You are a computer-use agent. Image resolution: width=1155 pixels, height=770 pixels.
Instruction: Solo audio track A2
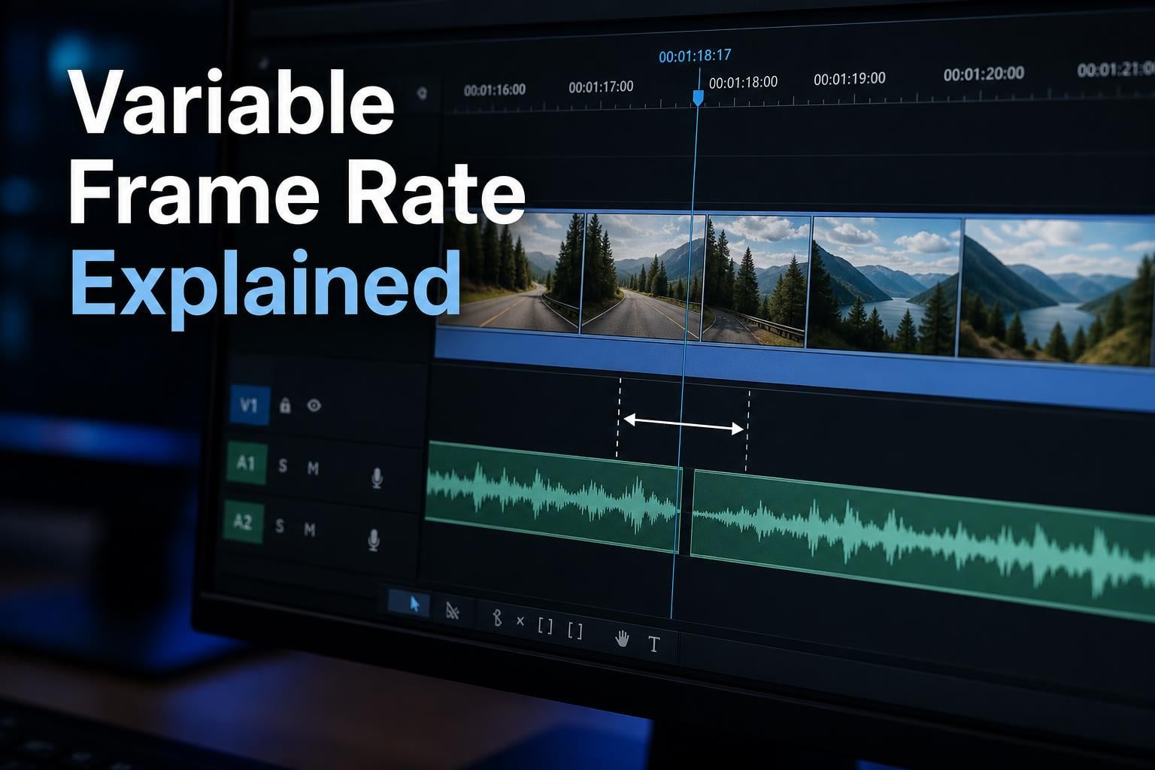(x=279, y=526)
